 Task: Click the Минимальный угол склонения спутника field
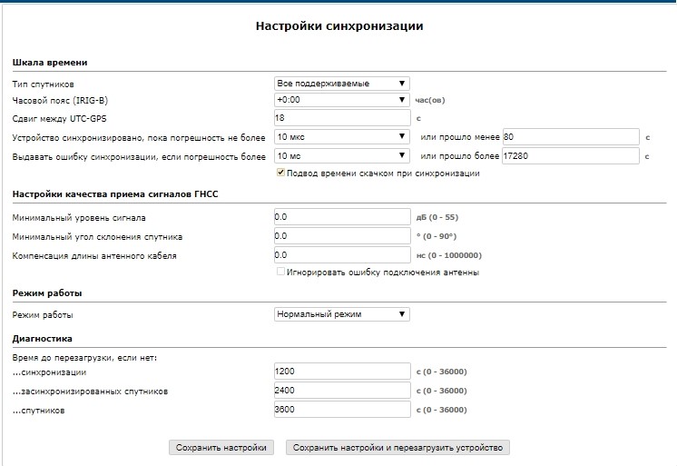pyautogui.click(x=341, y=236)
